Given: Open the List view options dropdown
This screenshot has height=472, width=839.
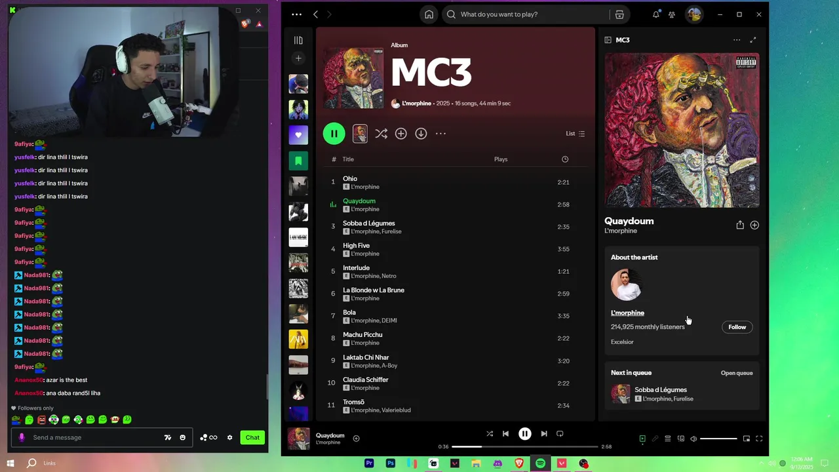Looking at the screenshot, I should click(576, 134).
